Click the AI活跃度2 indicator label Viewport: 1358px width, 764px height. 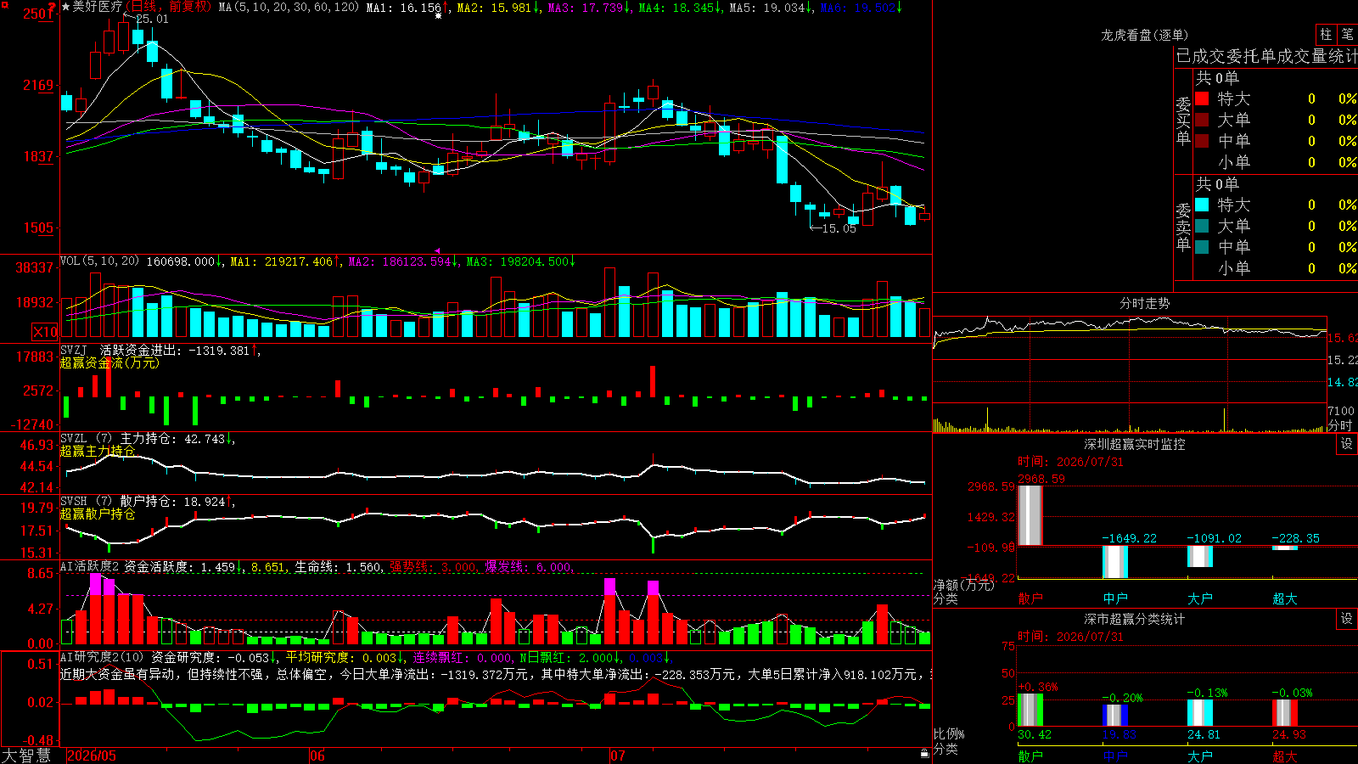(x=90, y=566)
